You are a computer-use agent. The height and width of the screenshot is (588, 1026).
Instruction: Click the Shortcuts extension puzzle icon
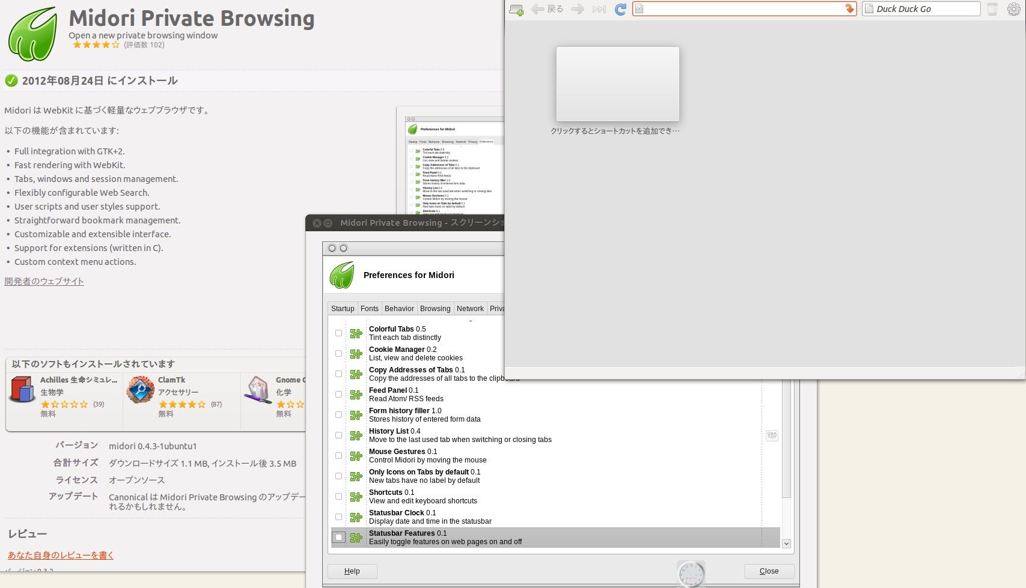pos(356,497)
